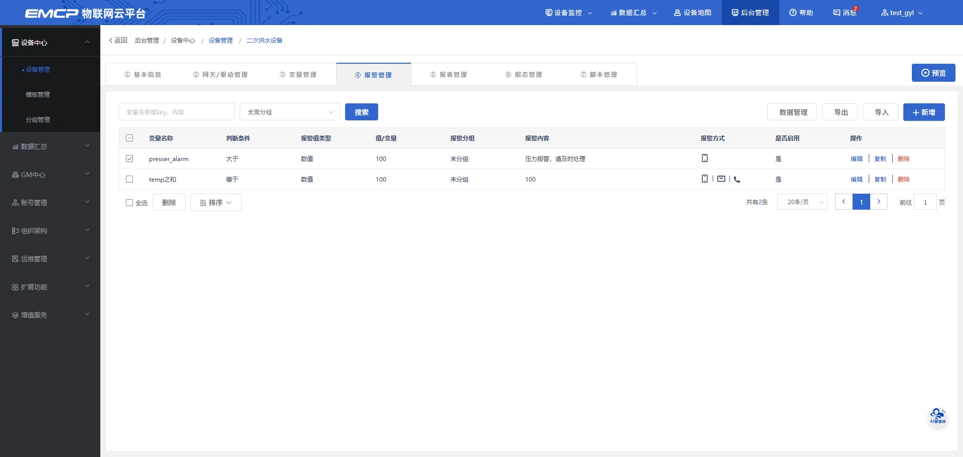
Task: Click the 导出 export button
Action: (x=840, y=112)
